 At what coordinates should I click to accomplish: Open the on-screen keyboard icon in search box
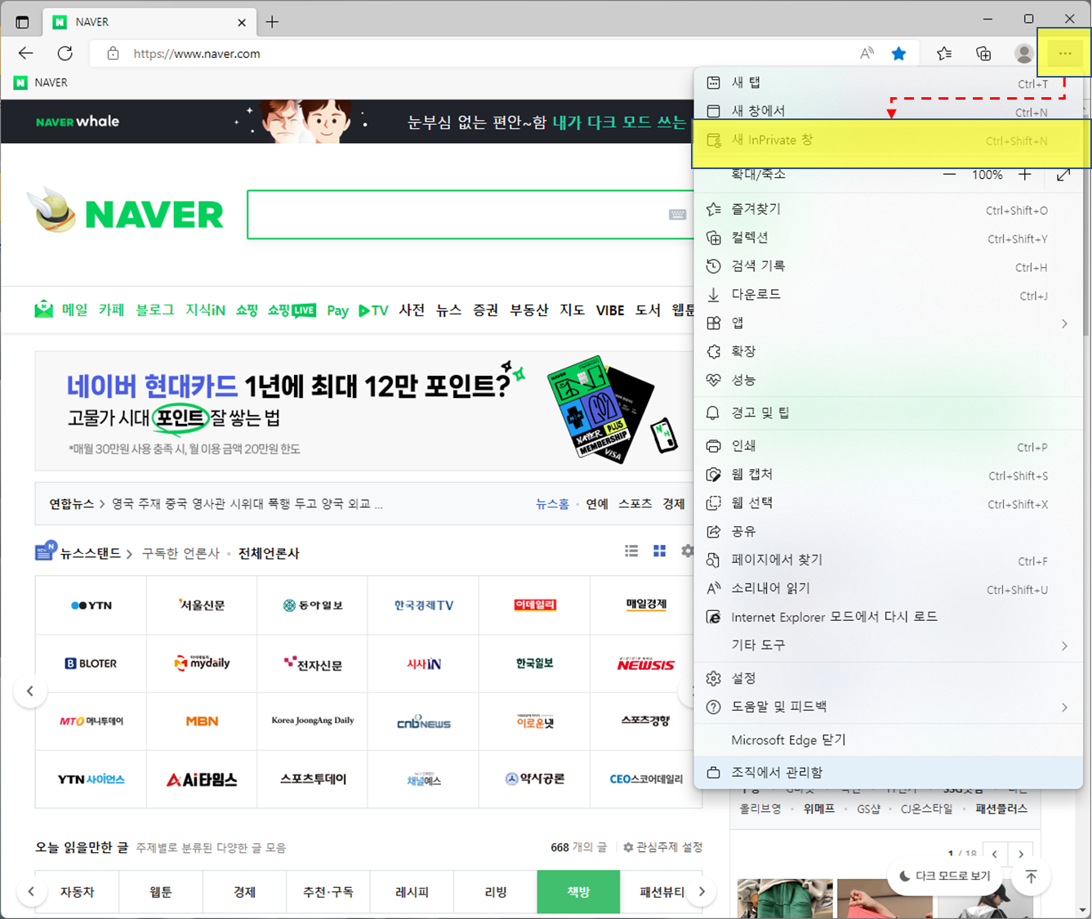678,215
